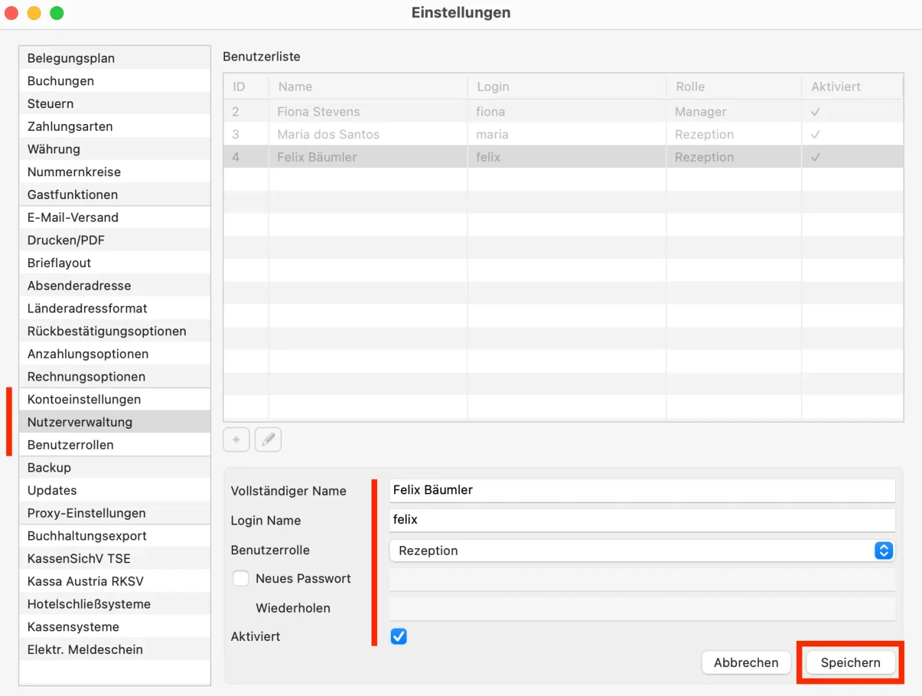Zoom the window with green button
Viewport: 922px width, 696px height.
[57, 13]
